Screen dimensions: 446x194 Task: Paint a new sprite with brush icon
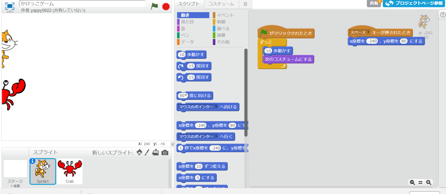click(147, 153)
